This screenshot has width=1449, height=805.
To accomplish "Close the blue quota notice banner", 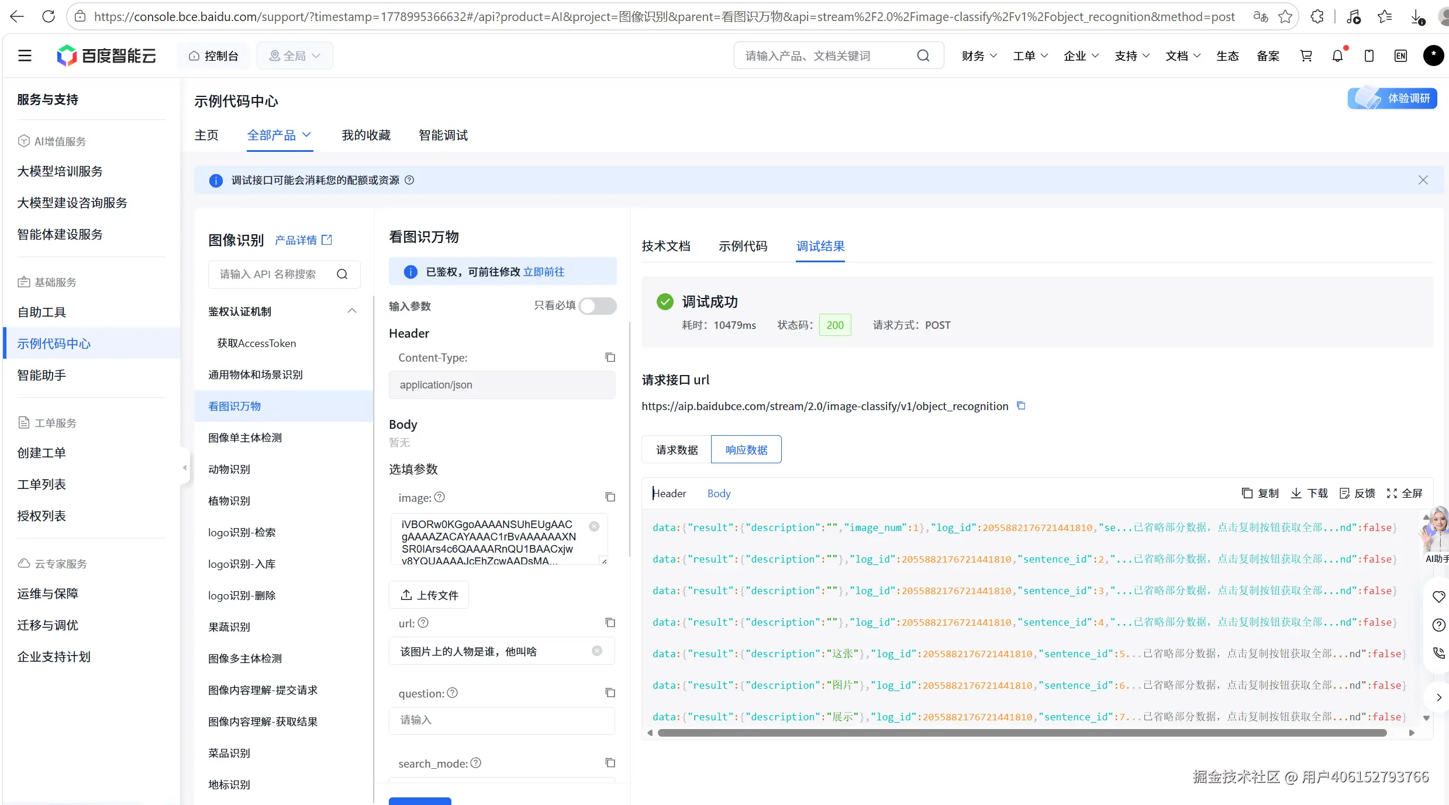I will click(x=1423, y=180).
